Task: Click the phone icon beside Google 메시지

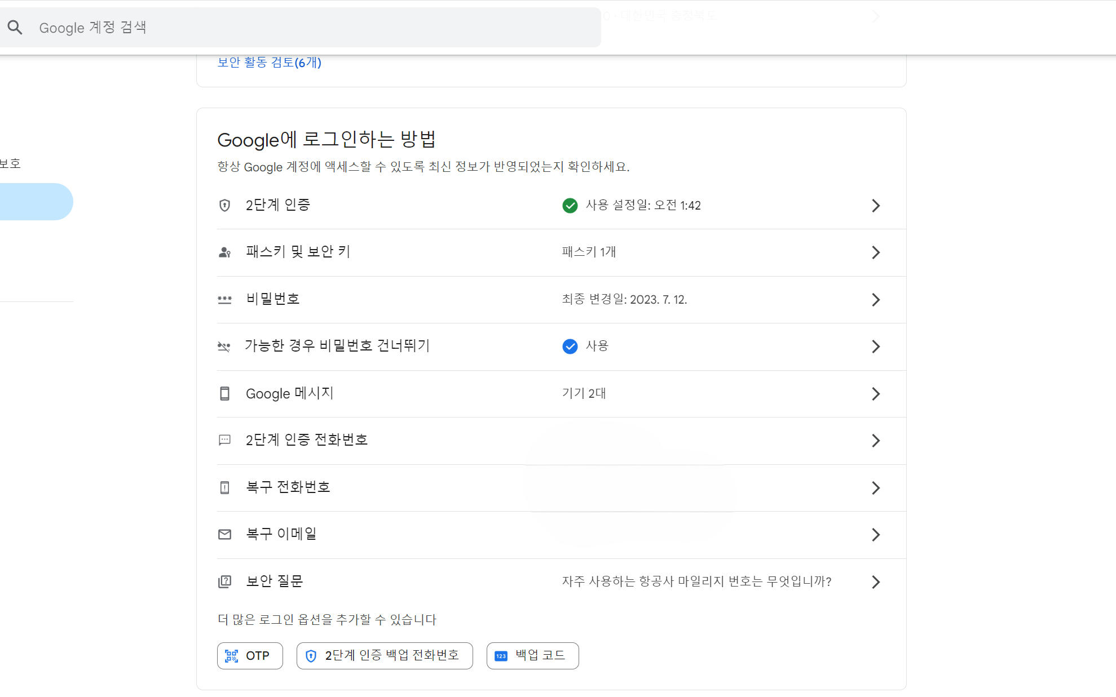Action: (224, 393)
